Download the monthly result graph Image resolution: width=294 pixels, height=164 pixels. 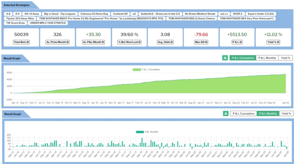[226, 114]
